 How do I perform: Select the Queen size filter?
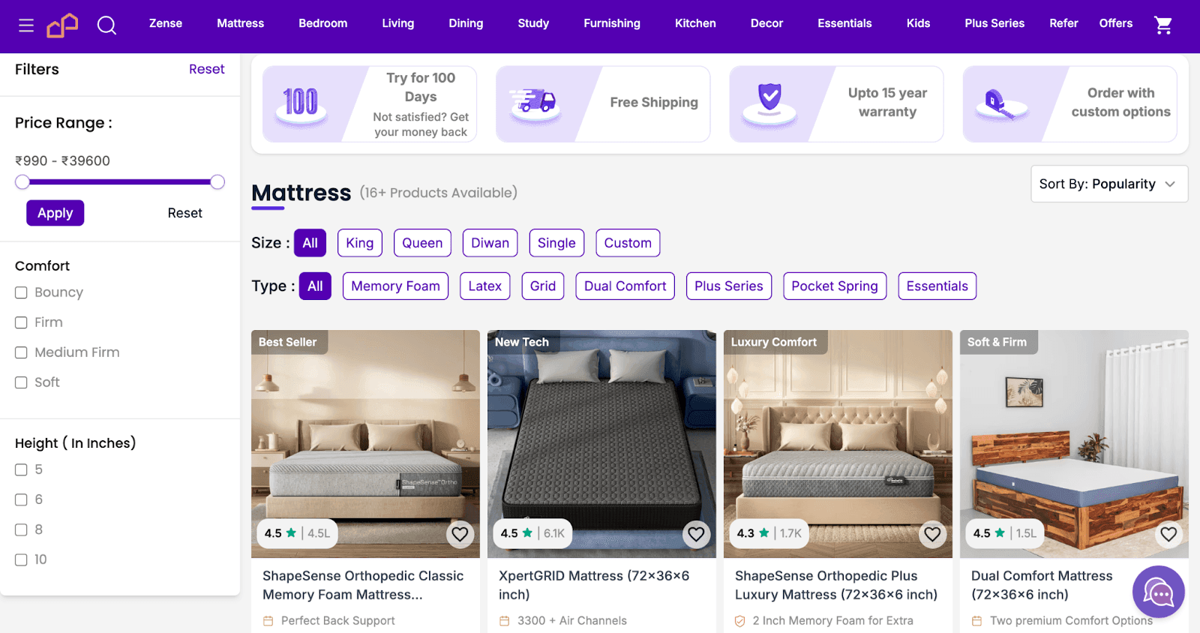pyautogui.click(x=422, y=242)
